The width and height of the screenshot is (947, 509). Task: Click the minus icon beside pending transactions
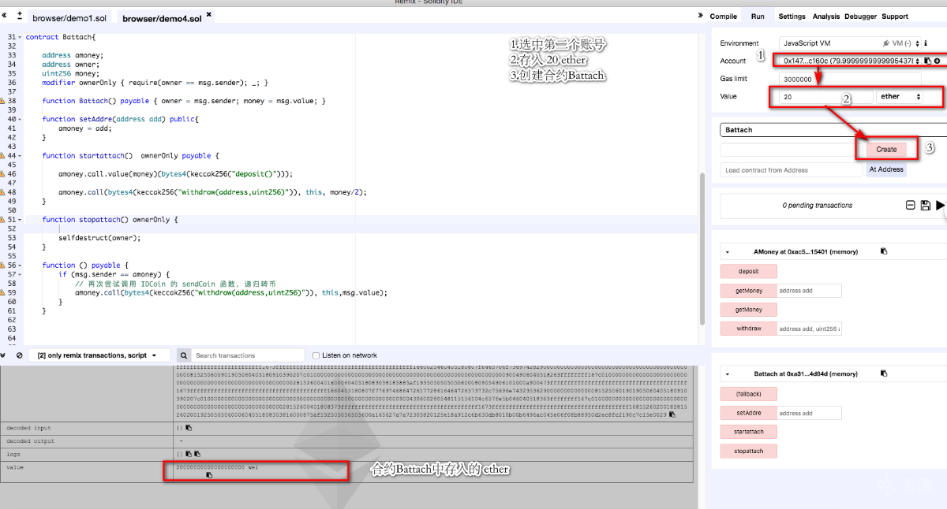911,206
